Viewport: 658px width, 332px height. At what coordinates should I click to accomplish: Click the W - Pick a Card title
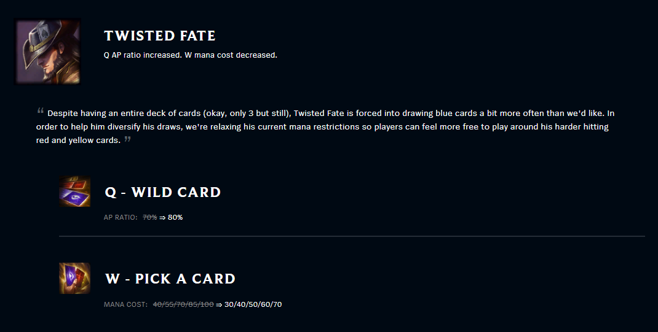(x=170, y=279)
